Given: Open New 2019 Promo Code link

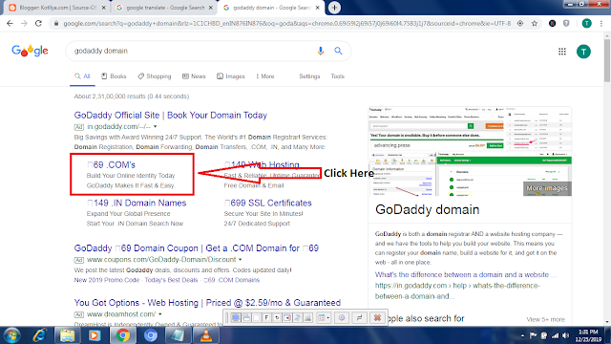Looking at the screenshot, I should (106, 280).
